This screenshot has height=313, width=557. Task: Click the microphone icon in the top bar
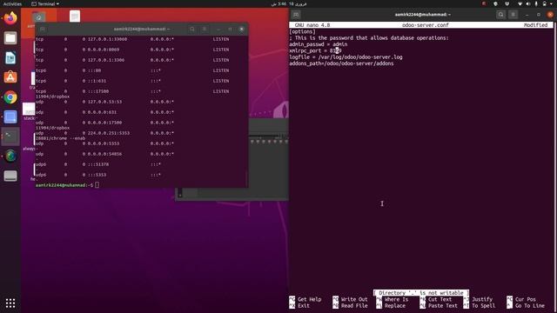pos(536,3)
